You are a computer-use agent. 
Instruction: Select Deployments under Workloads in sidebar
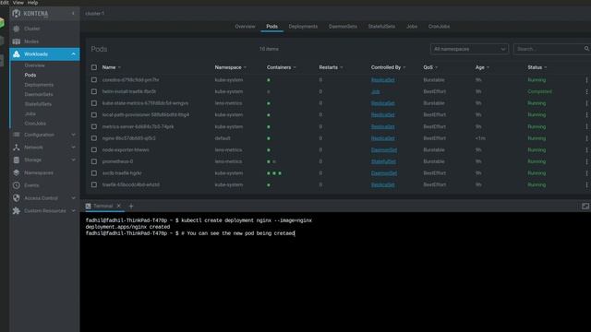pyautogui.click(x=39, y=85)
